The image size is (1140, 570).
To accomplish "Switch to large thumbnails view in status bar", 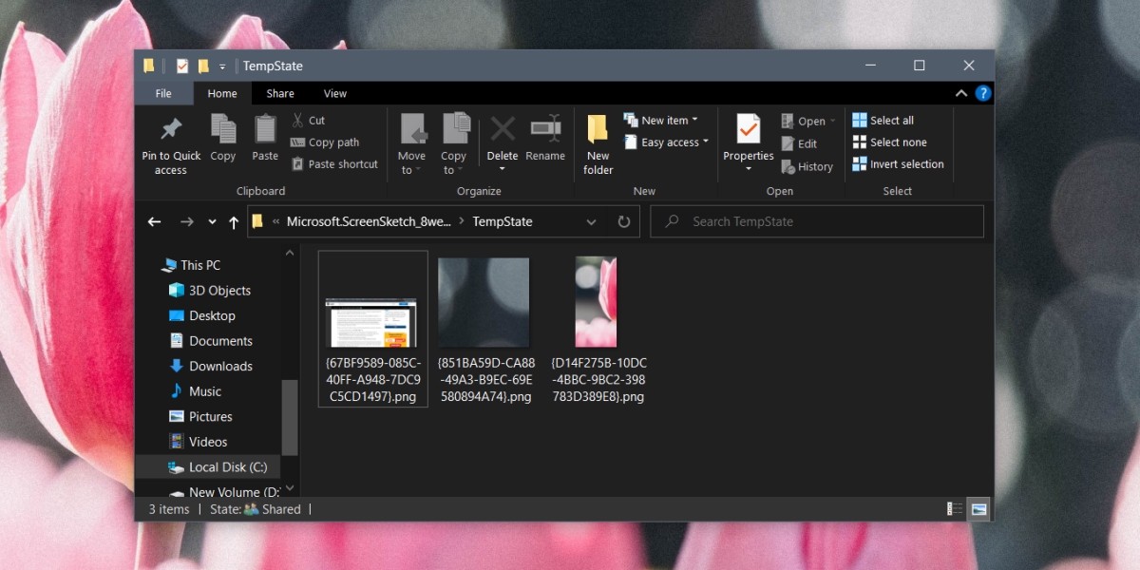I will pyautogui.click(x=978, y=509).
